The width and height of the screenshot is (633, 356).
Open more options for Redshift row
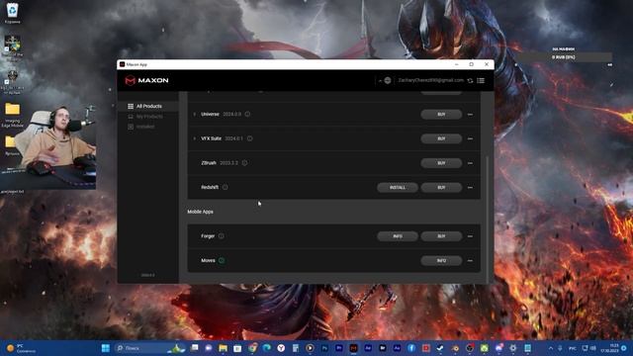[470, 188]
